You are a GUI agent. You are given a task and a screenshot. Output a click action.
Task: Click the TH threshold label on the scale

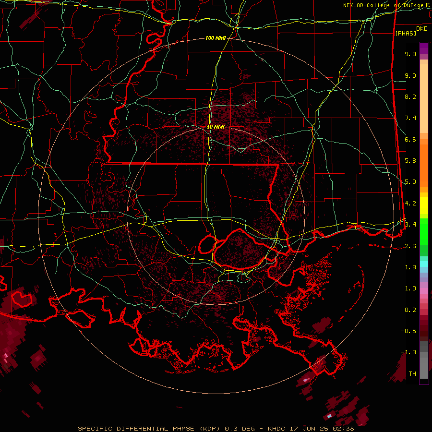[x=412, y=374]
